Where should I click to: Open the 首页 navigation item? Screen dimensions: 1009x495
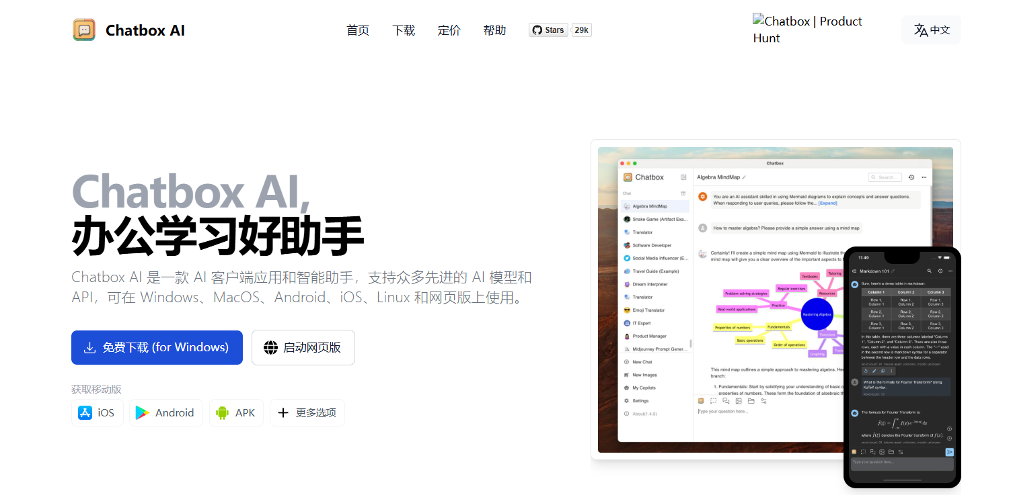click(357, 30)
